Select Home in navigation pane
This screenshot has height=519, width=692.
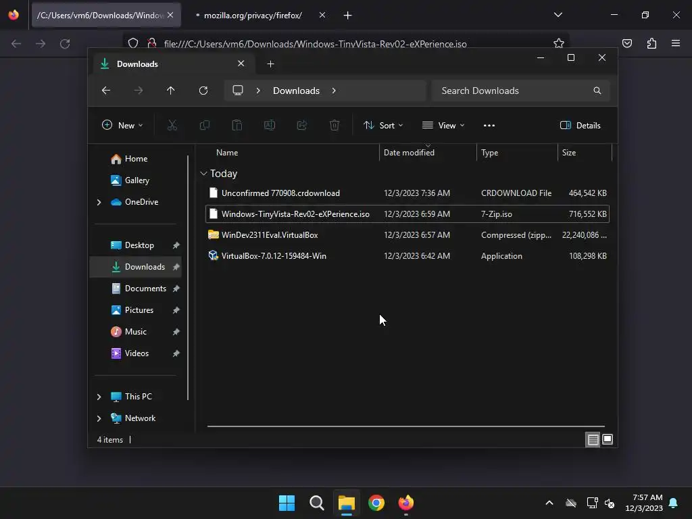point(136,158)
